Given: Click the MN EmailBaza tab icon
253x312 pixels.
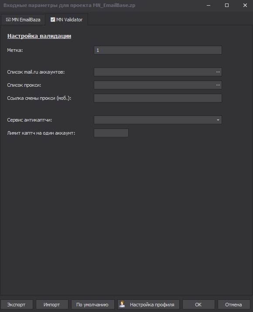Looking at the screenshot, I should coord(8,20).
